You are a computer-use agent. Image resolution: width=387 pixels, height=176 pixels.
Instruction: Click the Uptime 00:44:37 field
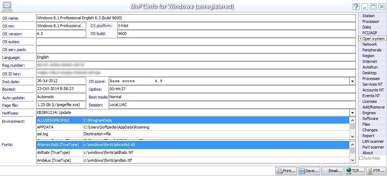232,89
